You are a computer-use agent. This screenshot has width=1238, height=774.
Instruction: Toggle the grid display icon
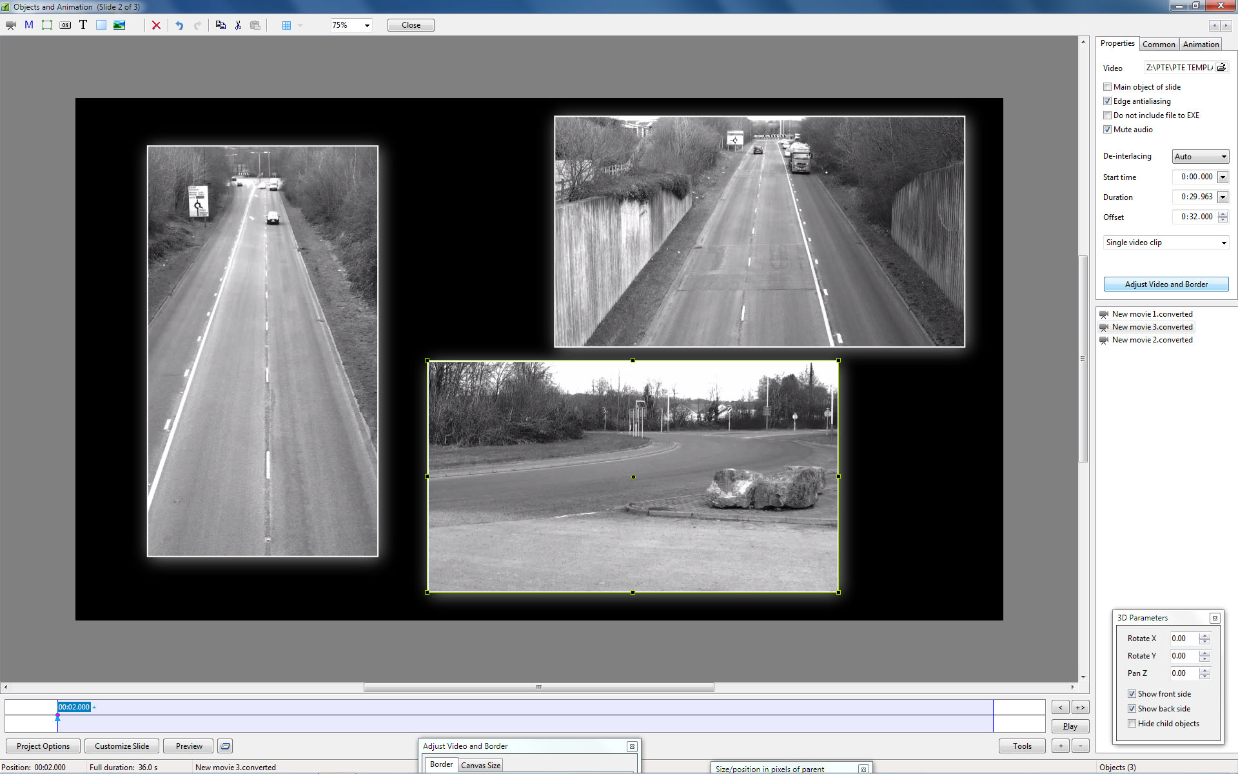pos(287,25)
